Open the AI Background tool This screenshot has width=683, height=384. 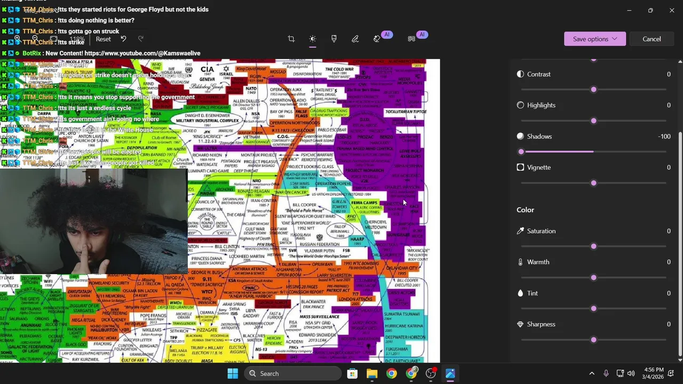pyautogui.click(x=411, y=39)
